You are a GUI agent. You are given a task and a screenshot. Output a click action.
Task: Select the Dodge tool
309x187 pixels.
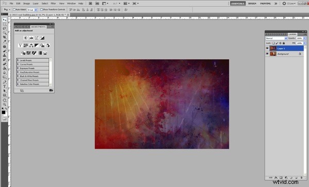click(x=4, y=77)
